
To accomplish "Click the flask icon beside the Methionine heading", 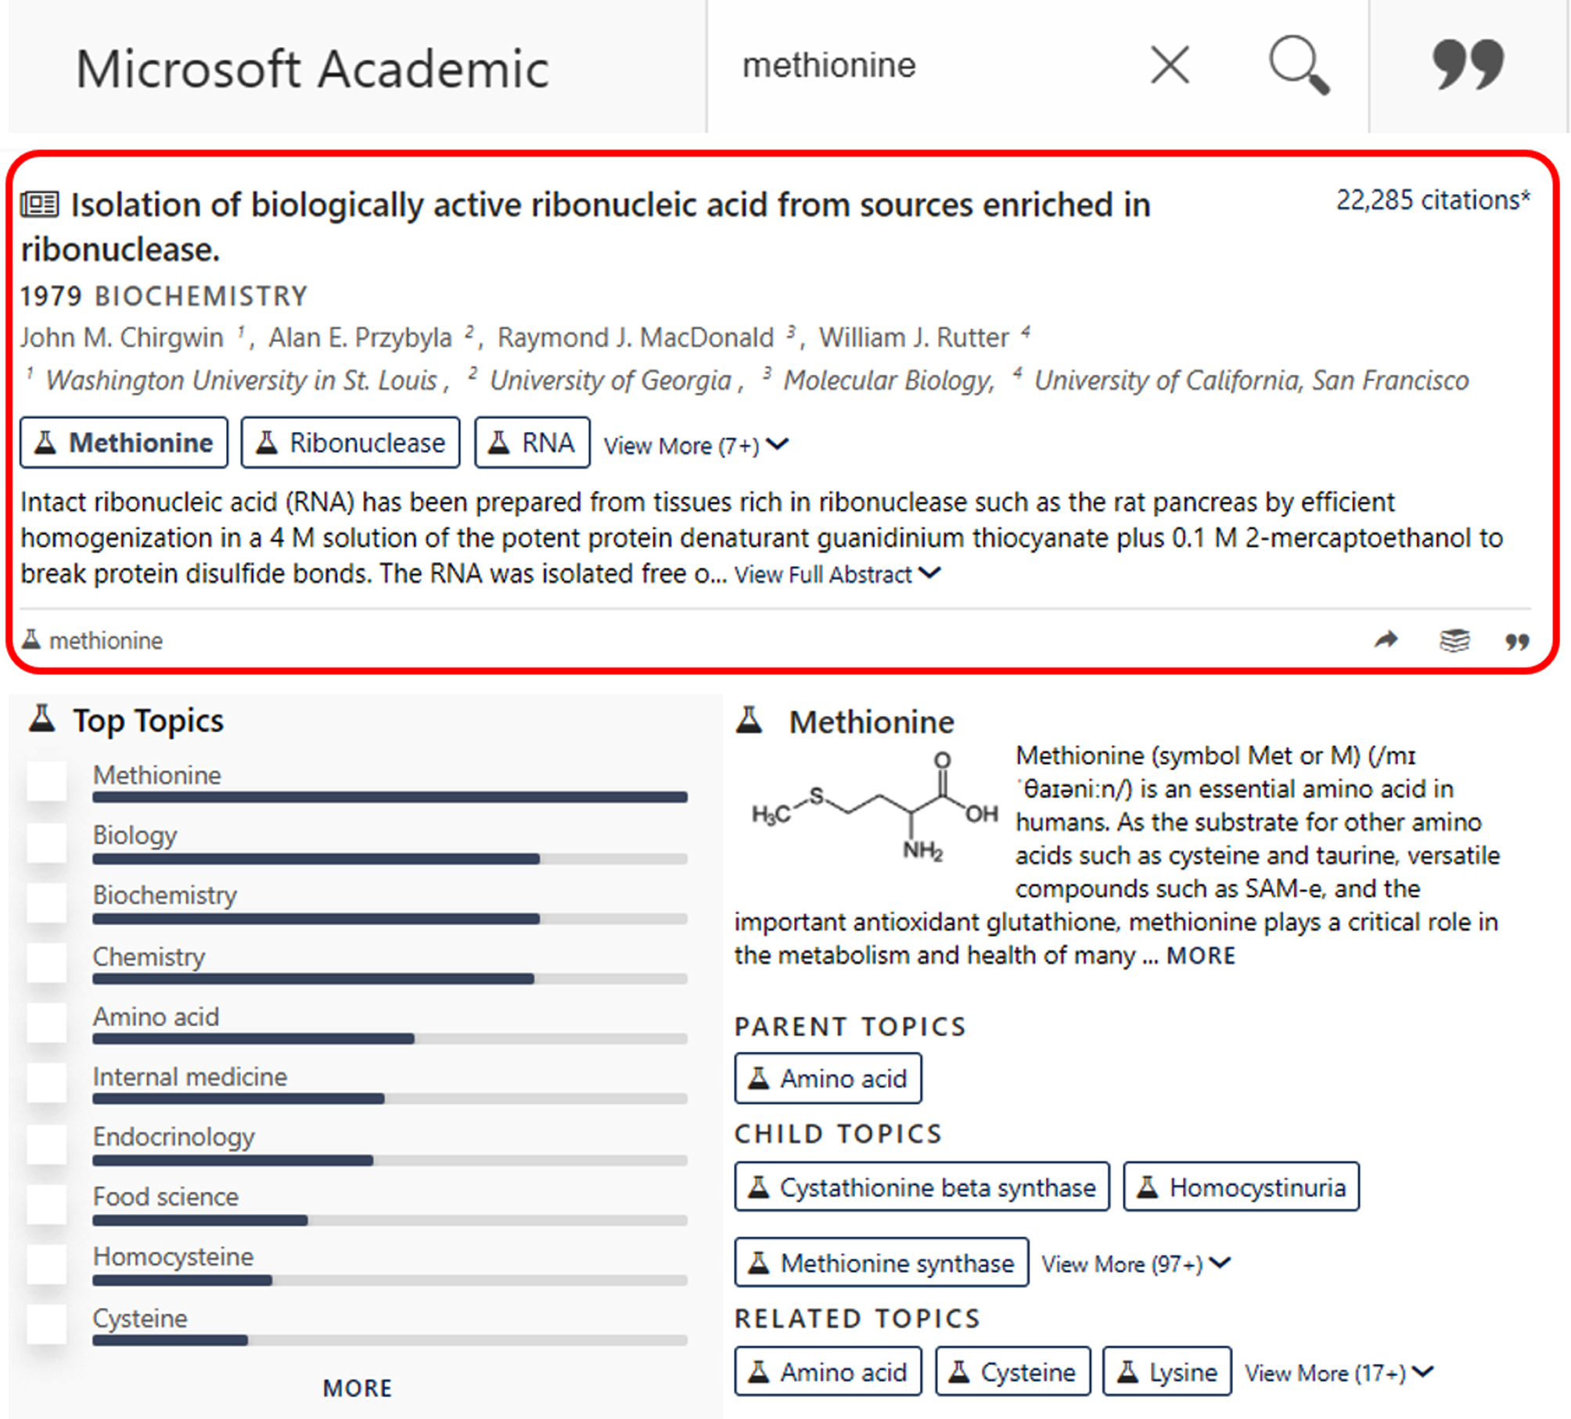I will (750, 720).
